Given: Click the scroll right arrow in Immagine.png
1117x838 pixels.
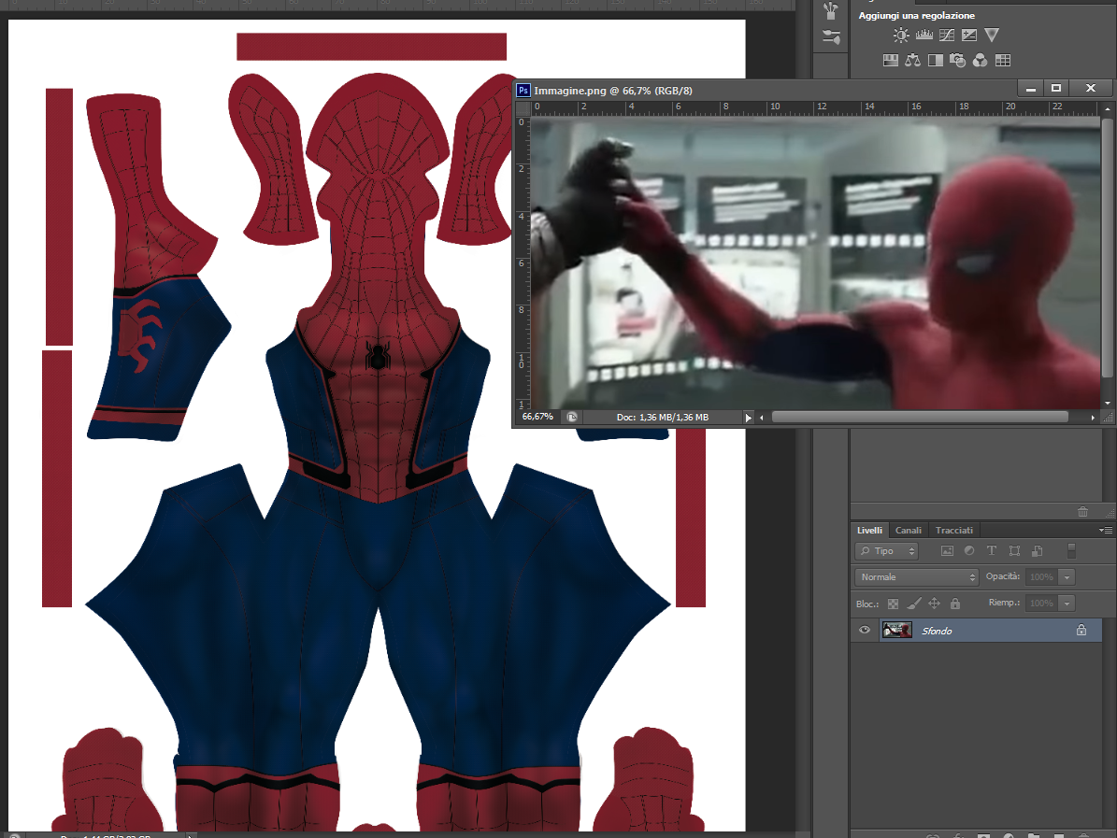Looking at the screenshot, I should 1093,418.
